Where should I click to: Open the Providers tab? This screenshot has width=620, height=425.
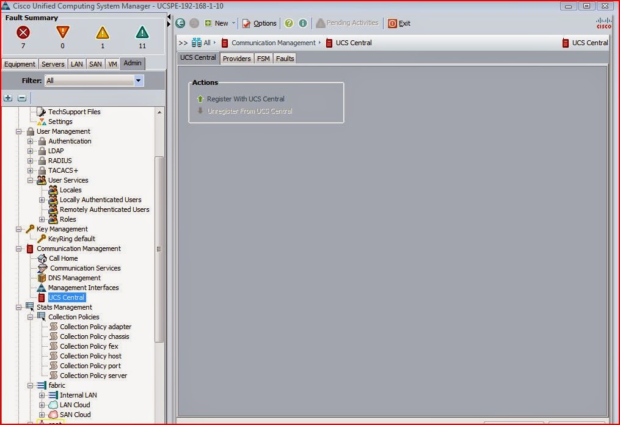coord(237,59)
